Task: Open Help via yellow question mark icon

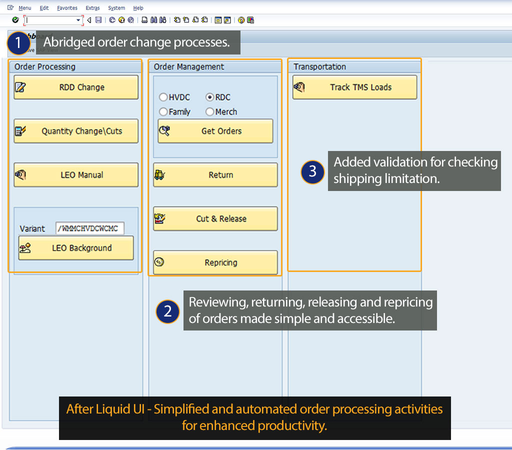Action: (241, 20)
